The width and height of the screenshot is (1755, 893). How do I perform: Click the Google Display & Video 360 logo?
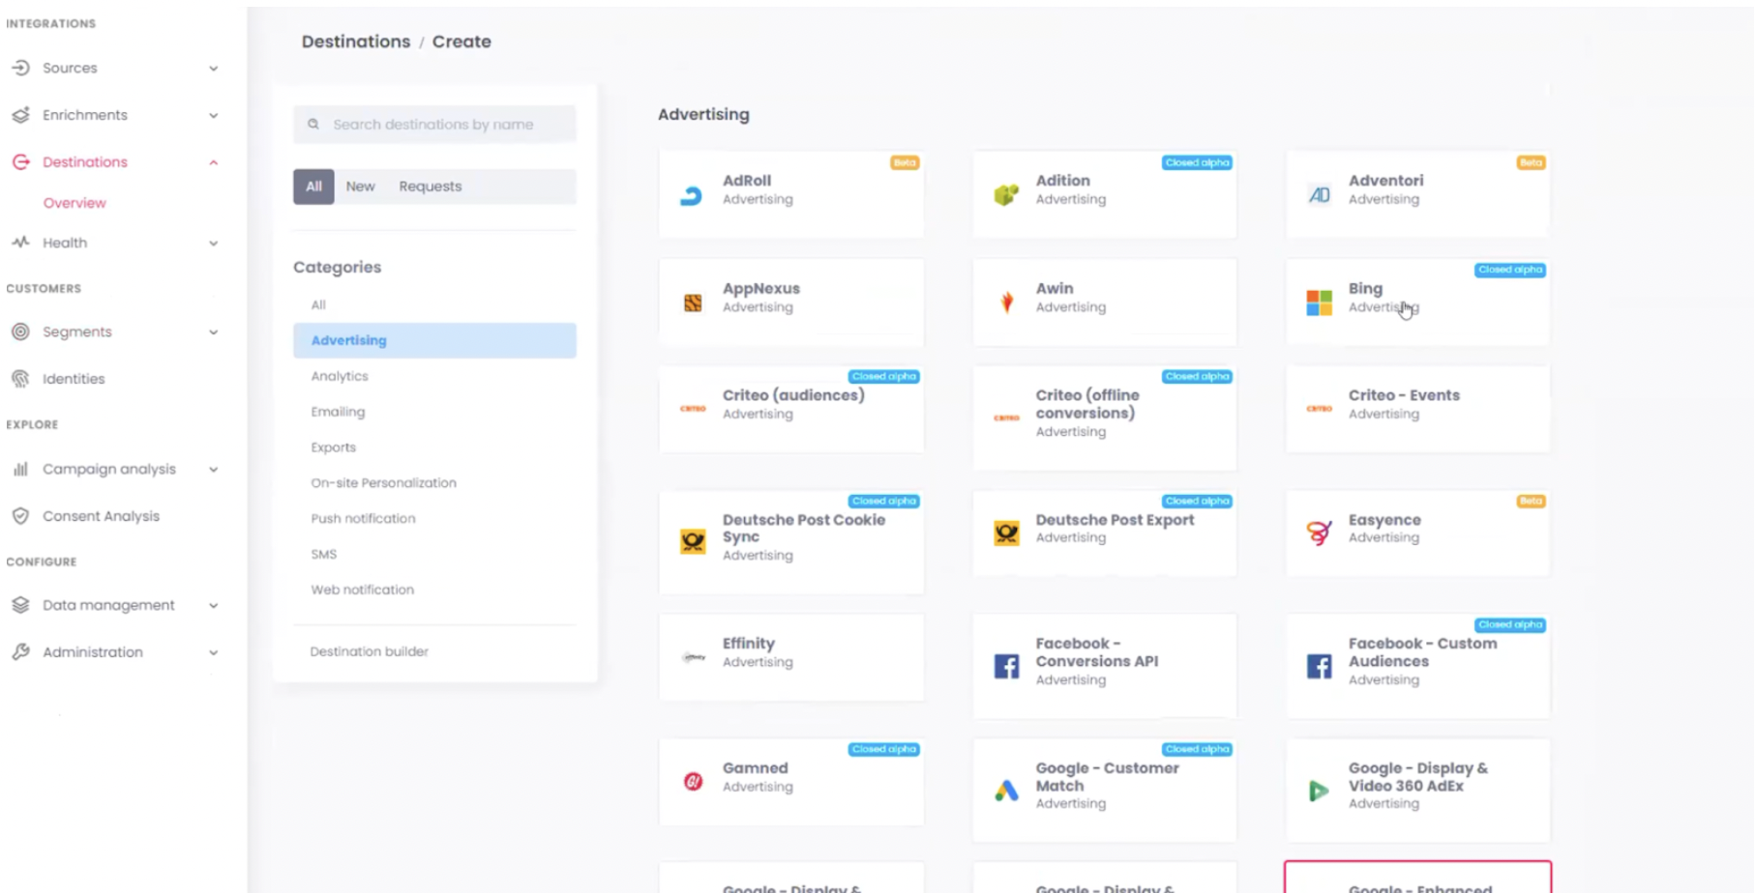1319,791
